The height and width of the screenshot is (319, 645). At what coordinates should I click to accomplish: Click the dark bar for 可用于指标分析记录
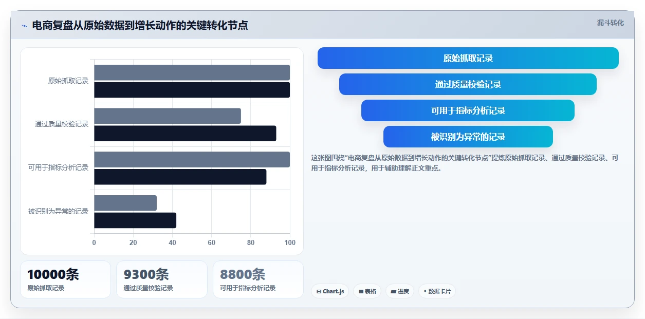click(180, 177)
